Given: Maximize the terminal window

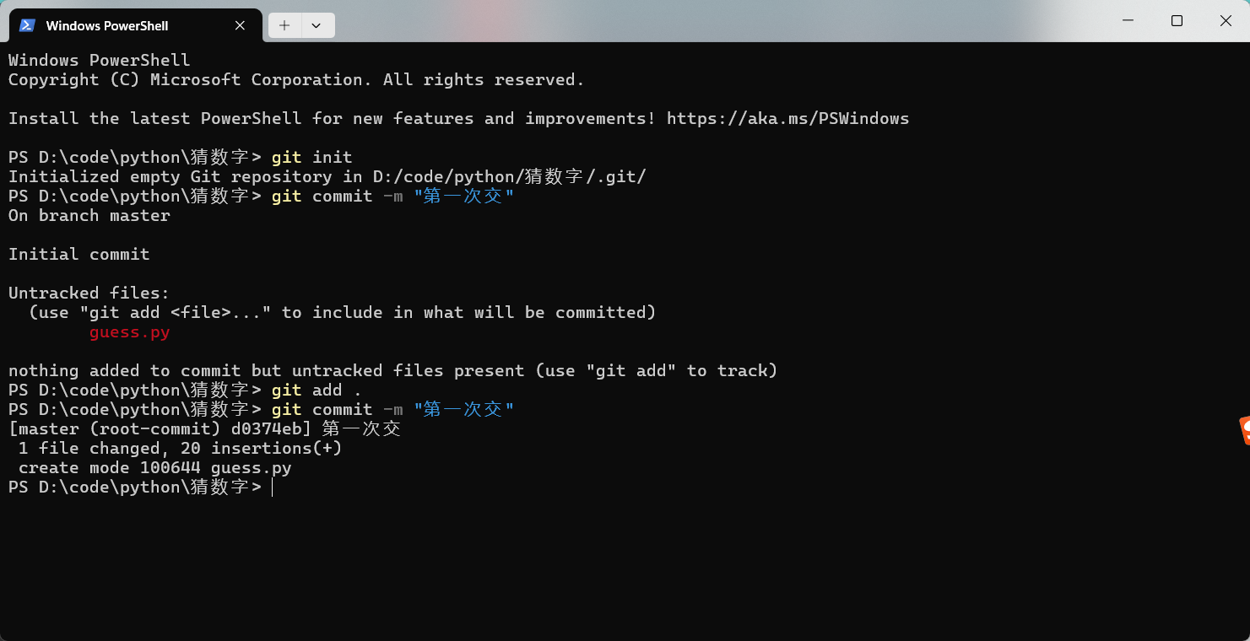Looking at the screenshot, I should click(1177, 21).
